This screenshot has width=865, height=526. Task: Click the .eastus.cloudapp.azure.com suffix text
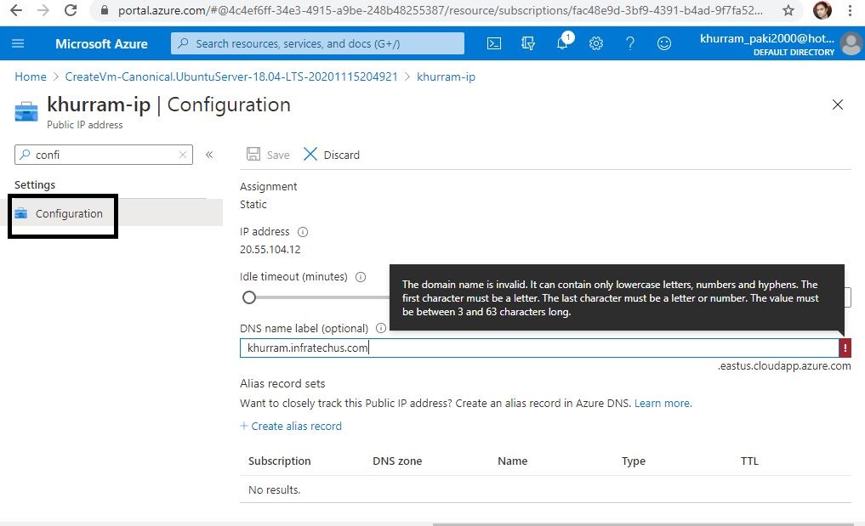coord(784,365)
